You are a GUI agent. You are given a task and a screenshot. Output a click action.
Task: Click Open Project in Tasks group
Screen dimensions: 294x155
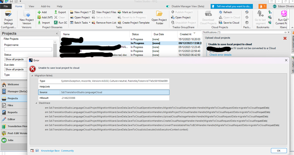click(x=80, y=18)
